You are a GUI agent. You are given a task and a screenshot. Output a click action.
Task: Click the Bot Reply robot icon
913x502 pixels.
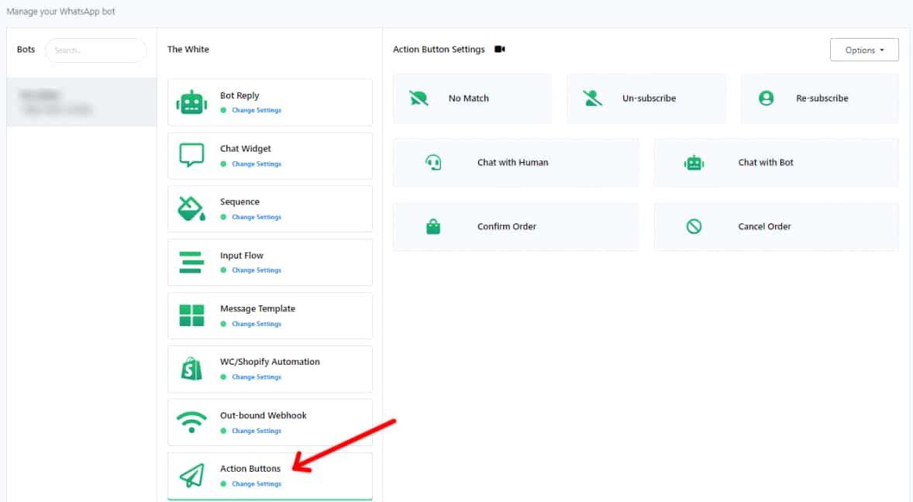[x=191, y=102]
